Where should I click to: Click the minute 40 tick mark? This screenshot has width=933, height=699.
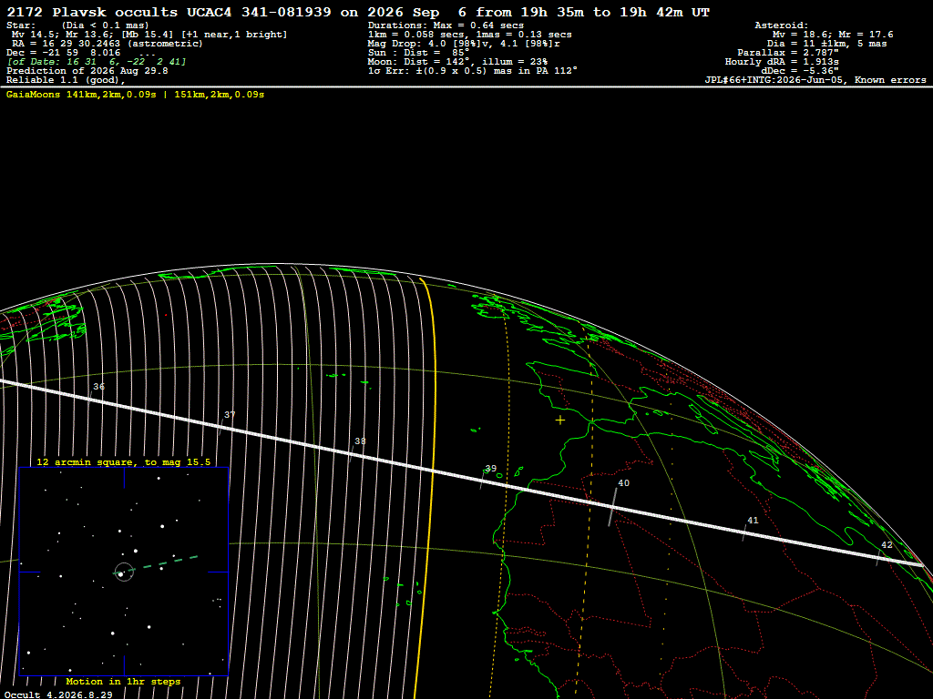click(612, 507)
